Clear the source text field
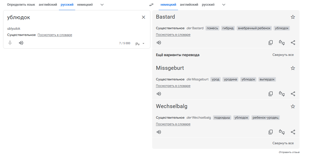This screenshot has height=160, width=315. pyautogui.click(x=143, y=17)
